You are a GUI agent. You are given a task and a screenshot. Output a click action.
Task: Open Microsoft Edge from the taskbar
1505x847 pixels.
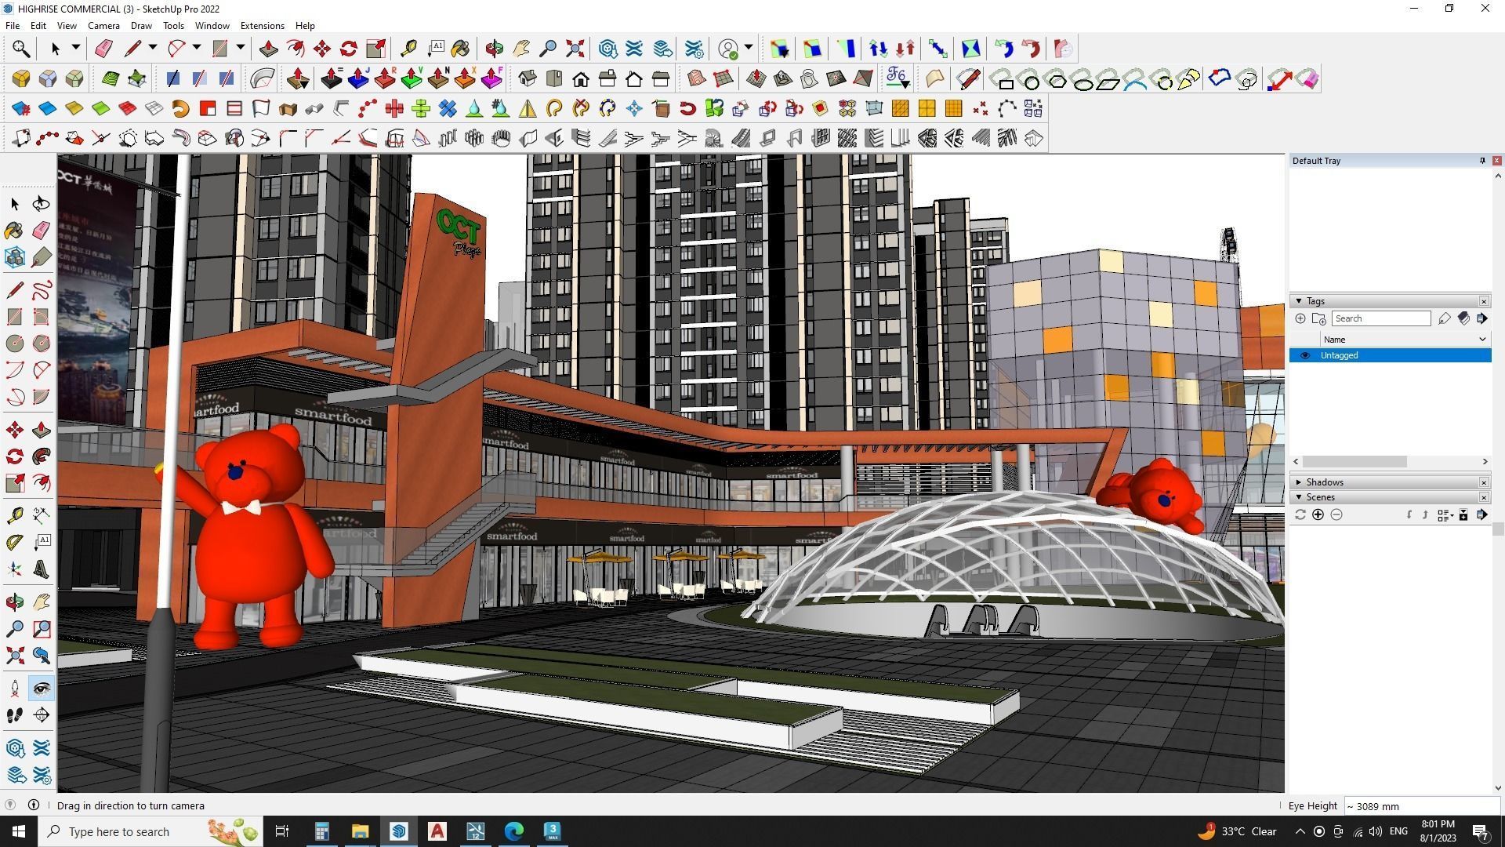(514, 831)
